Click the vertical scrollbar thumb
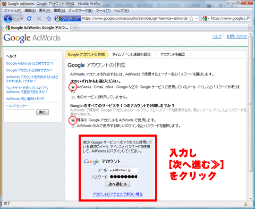Image resolution: width=255 pixels, height=209 pixels. click(250, 104)
